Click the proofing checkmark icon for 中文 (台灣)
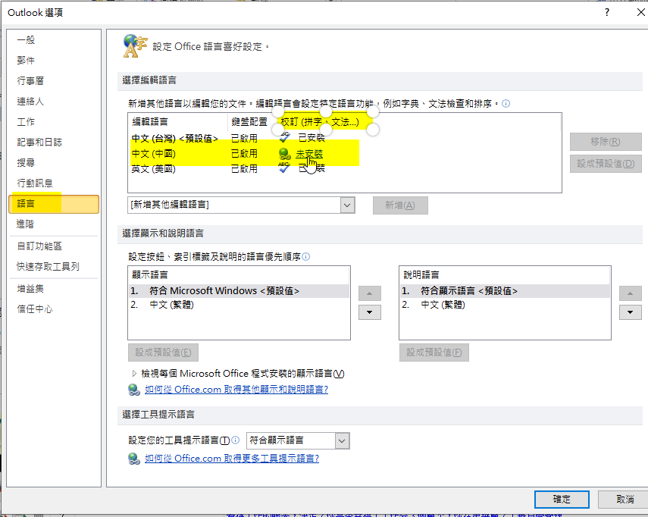648x517 pixels. (x=284, y=136)
